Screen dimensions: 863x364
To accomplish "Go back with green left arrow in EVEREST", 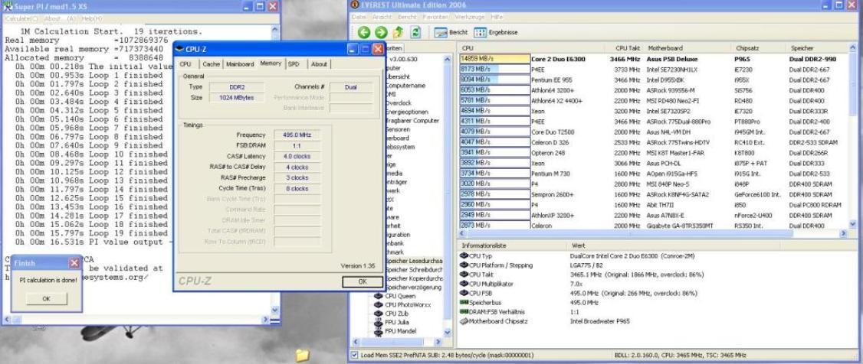I will coord(363,32).
